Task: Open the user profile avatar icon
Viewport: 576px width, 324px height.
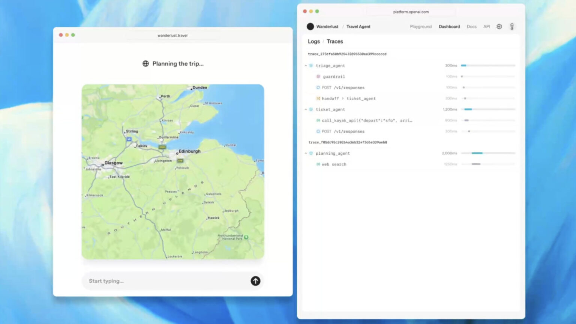Action: (x=512, y=27)
